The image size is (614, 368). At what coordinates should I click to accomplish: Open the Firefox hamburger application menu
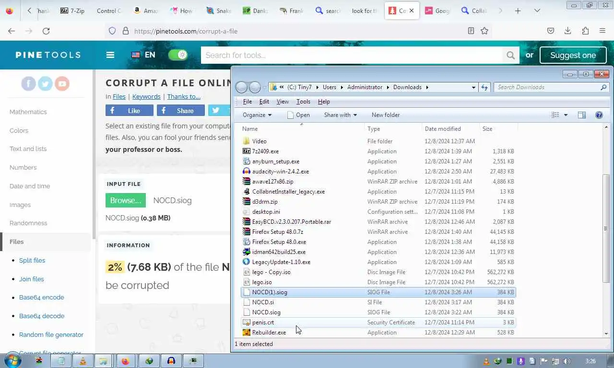tap(602, 31)
